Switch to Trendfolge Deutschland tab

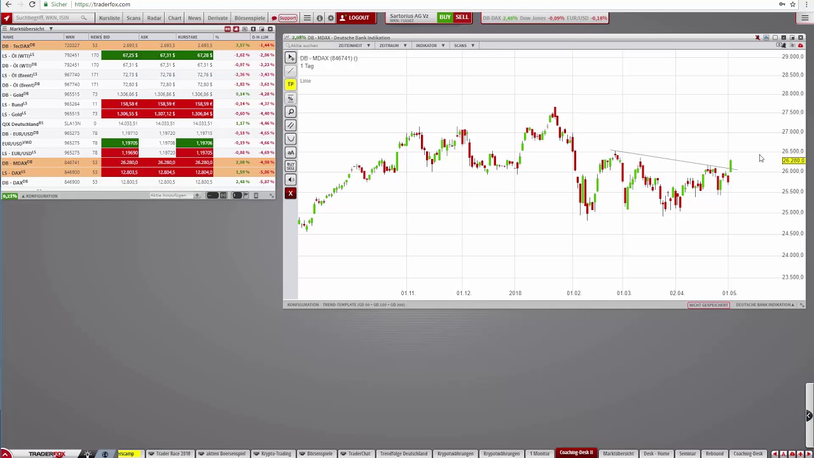[x=404, y=454]
